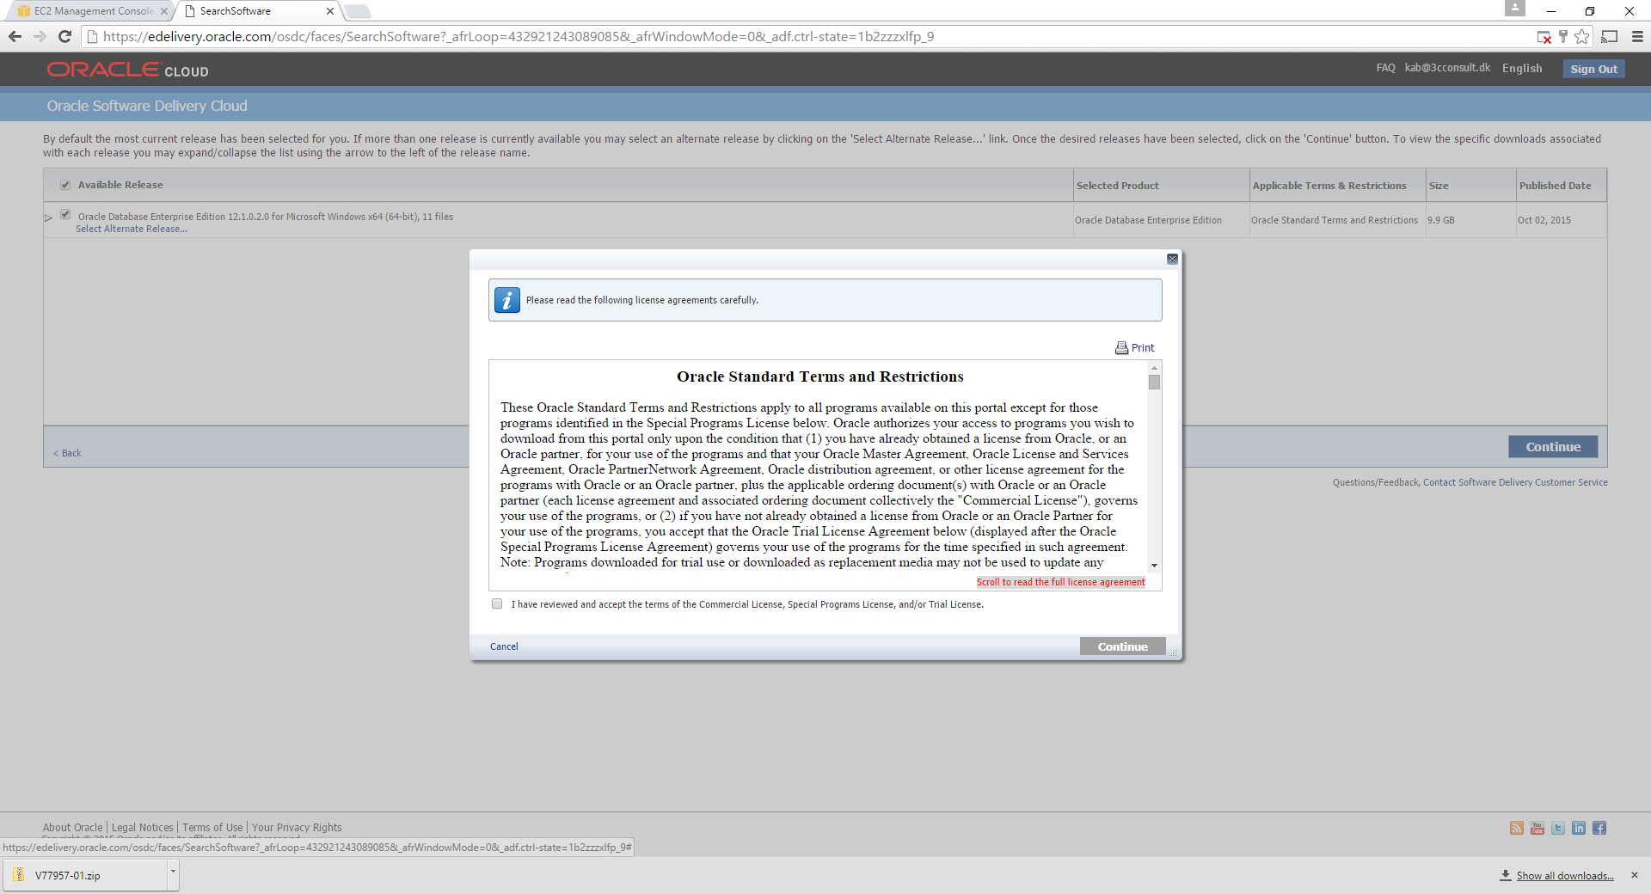This screenshot has height=894, width=1651.
Task: Click Show all downloads link
Action: tap(1565, 875)
